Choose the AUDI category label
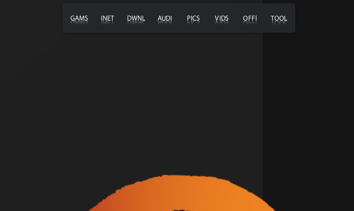 click(x=165, y=18)
